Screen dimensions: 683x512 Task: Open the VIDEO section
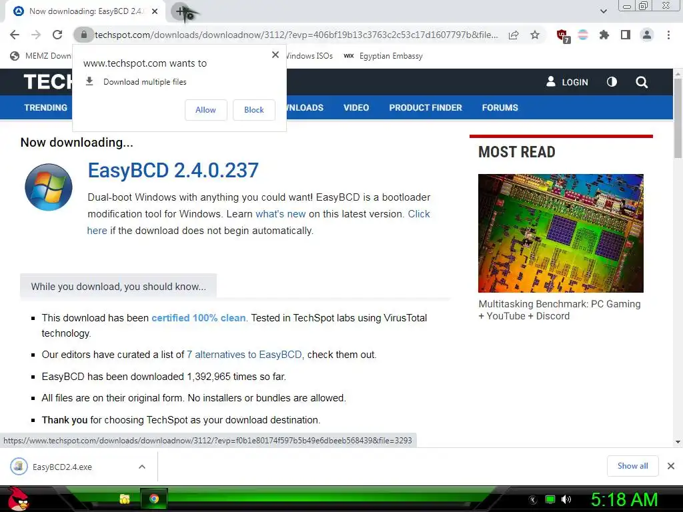click(356, 107)
